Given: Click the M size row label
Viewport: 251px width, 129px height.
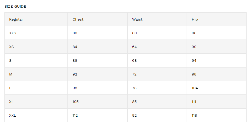Looking at the screenshot, I should (10, 74).
